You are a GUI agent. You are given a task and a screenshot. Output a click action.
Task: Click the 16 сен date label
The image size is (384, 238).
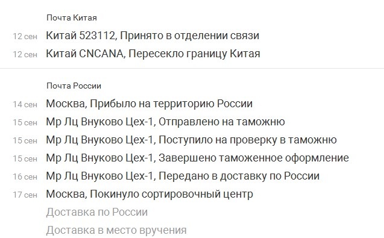(25, 177)
